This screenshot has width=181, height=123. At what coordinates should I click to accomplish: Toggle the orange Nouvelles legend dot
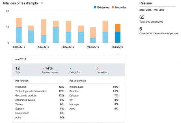(113, 7)
